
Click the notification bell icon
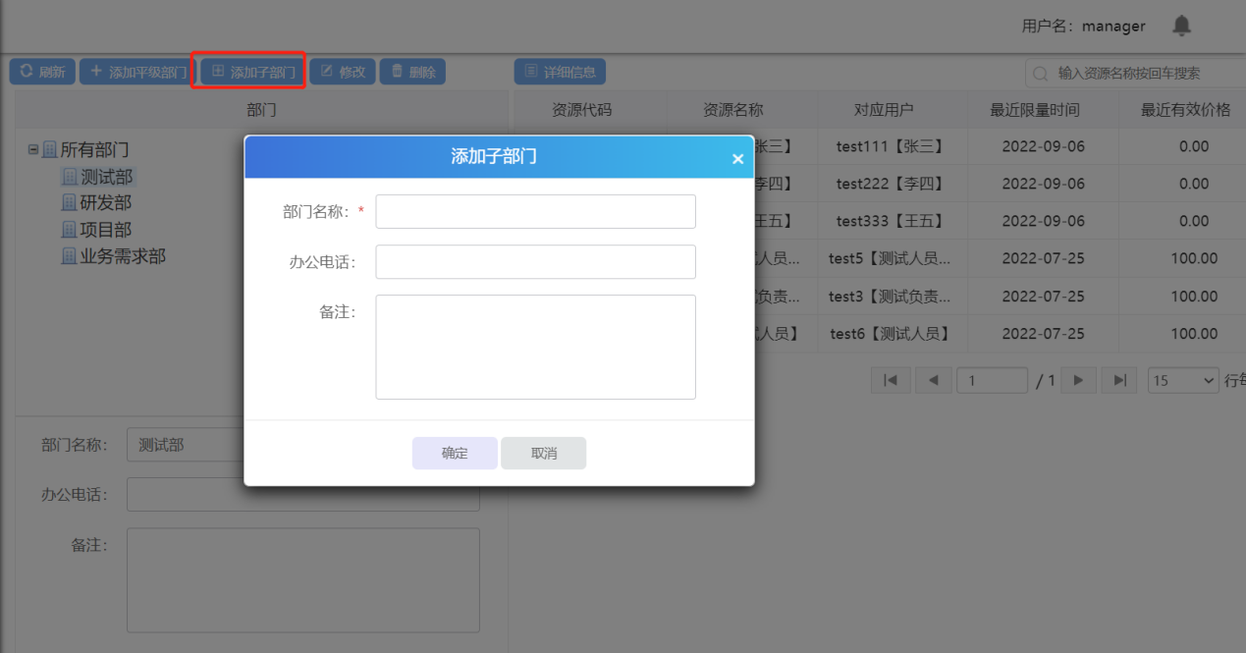pyautogui.click(x=1181, y=26)
